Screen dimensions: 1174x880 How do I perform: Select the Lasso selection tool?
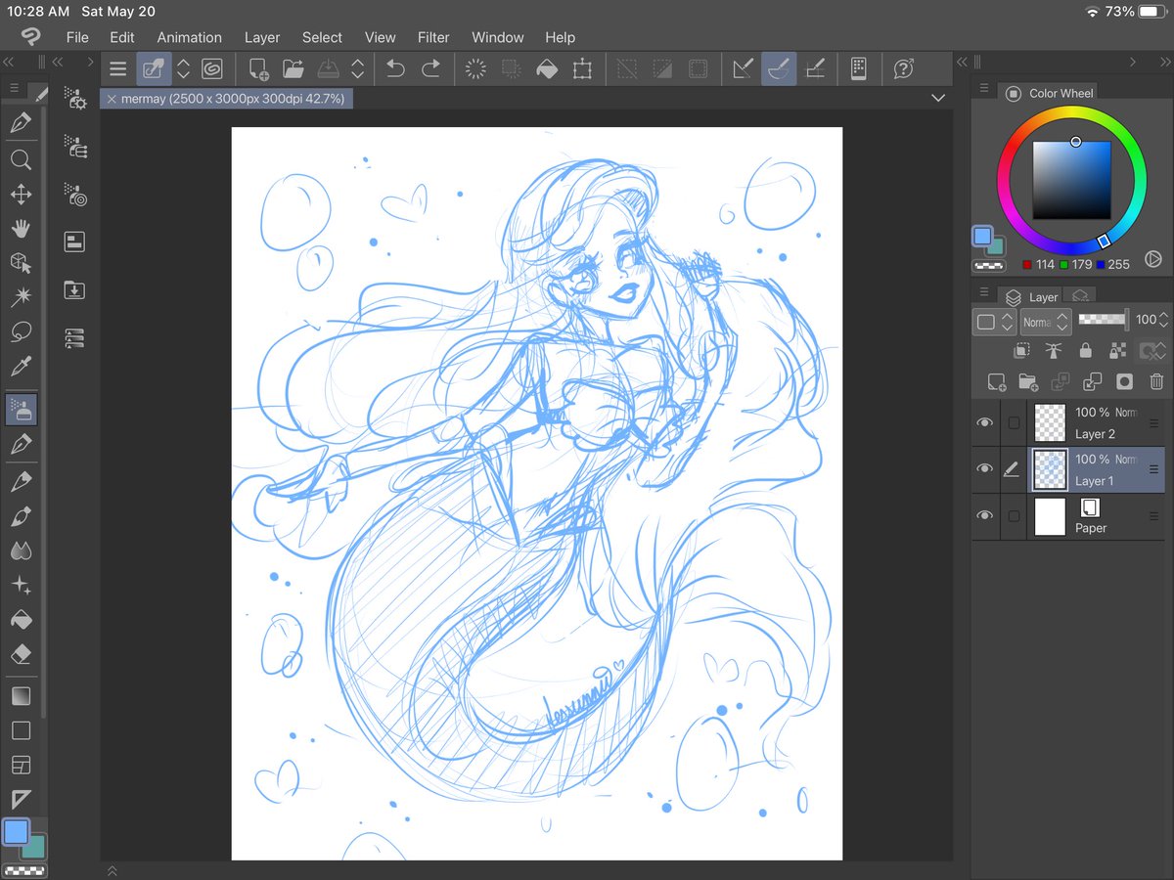coord(21,332)
